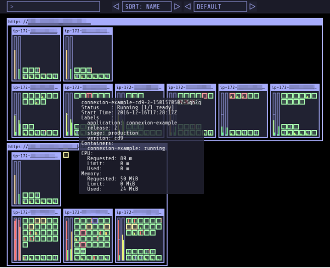330x268 pixels.
Task: Select the second red pod in the top cluster's fifth worker node
Action: [244, 96]
